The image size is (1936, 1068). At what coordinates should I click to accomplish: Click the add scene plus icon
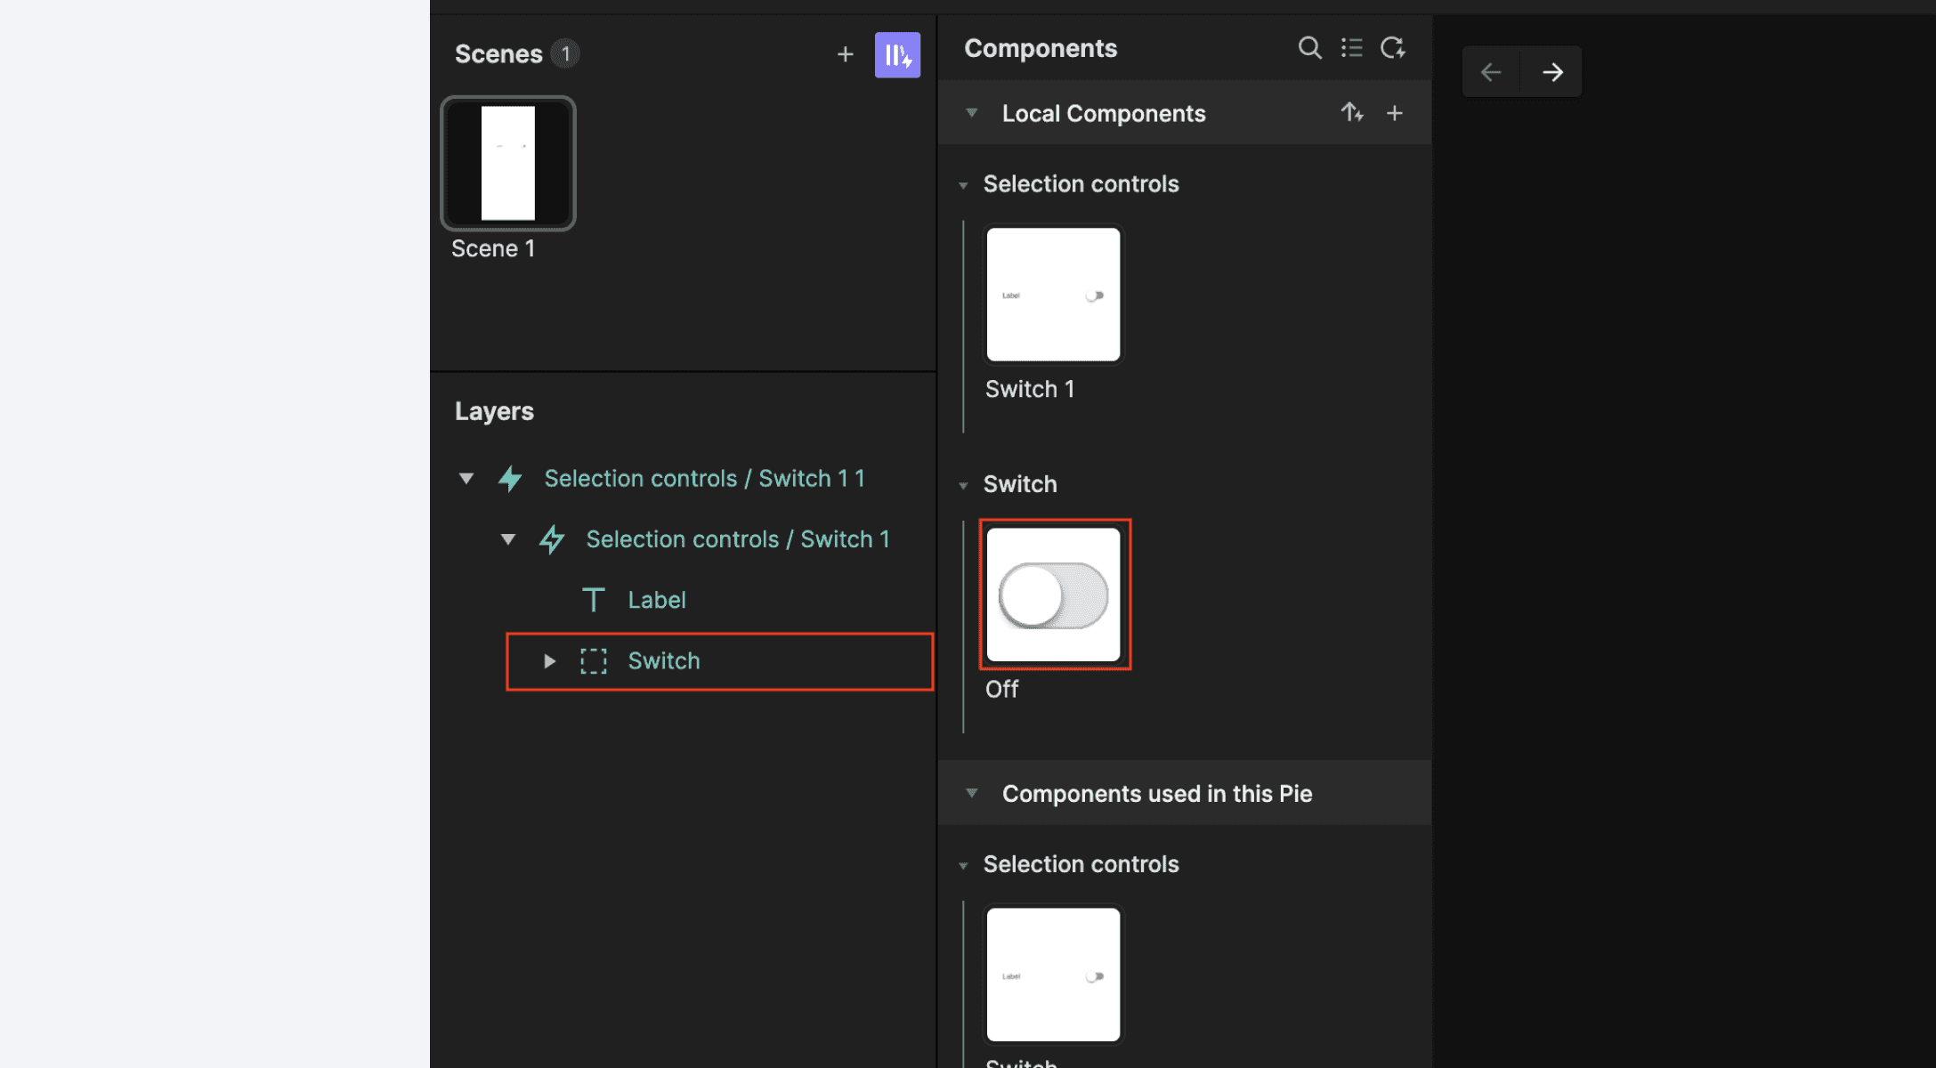pos(845,54)
